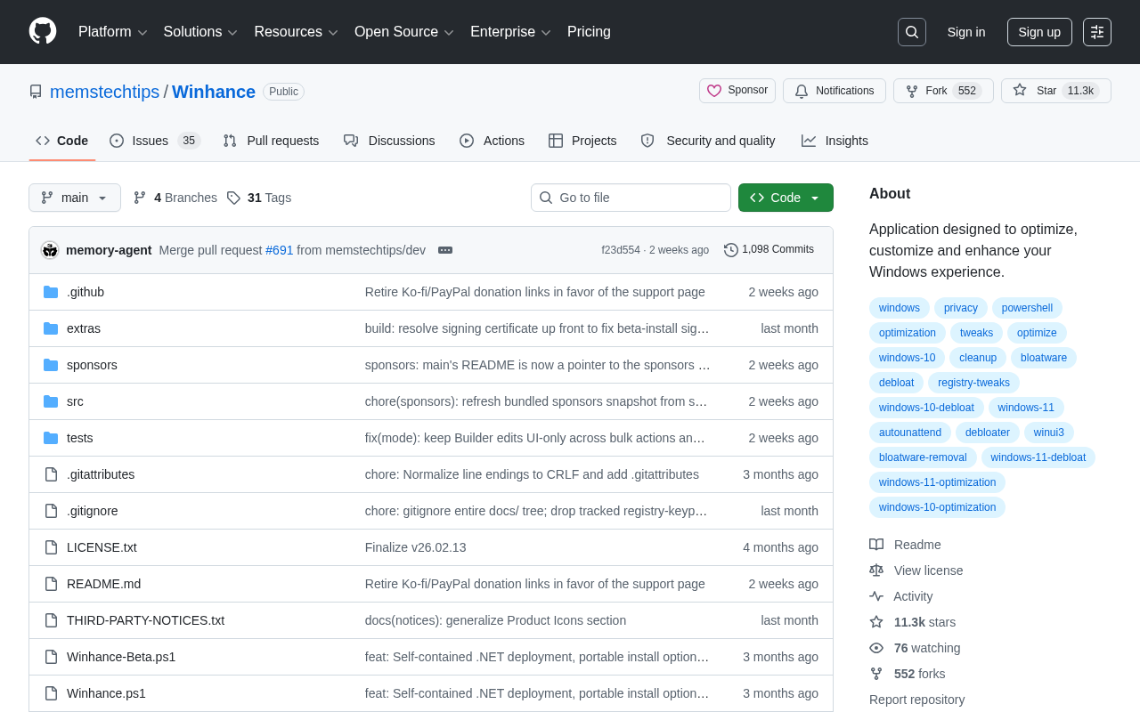Image resolution: width=1140 pixels, height=712 pixels.
Task: Open search with the magnifier icon
Action: click(x=912, y=32)
